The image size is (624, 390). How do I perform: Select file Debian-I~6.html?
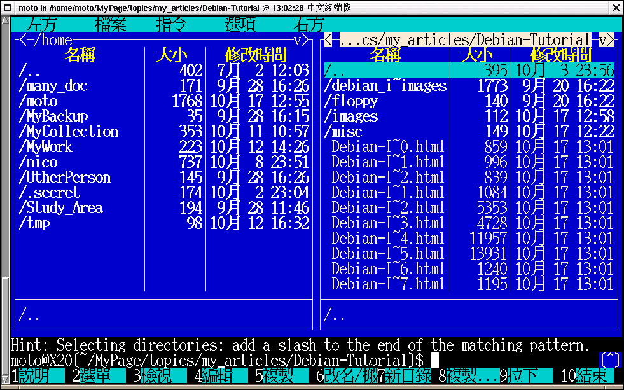pos(469,268)
